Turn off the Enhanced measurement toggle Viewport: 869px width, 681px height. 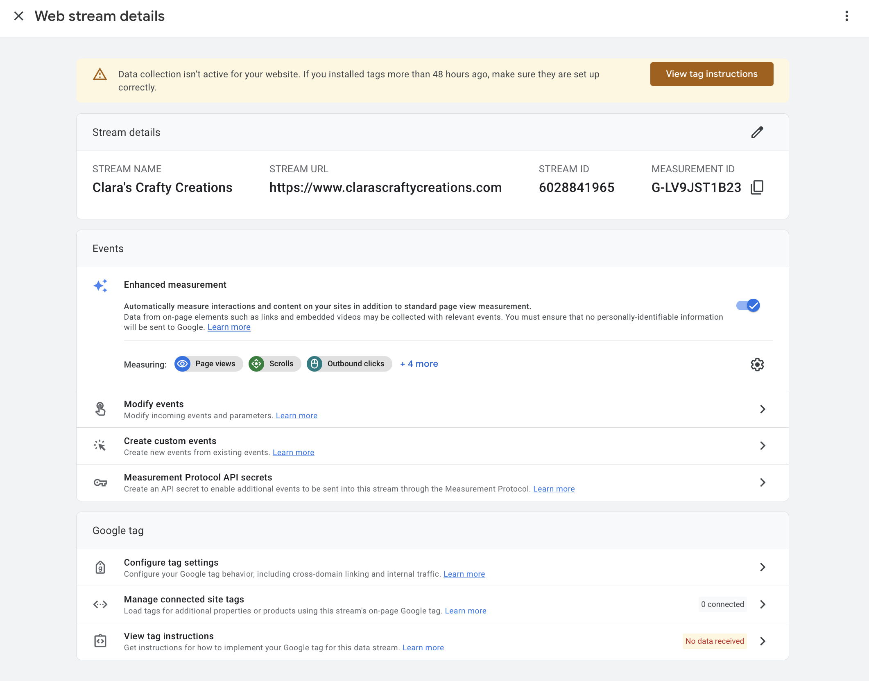tap(748, 306)
